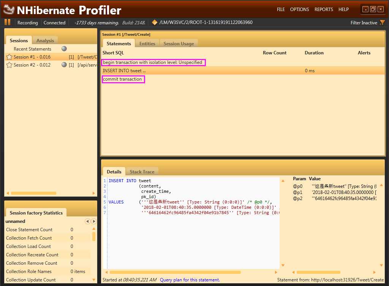
Task: Go to previous session factory statistics
Action: point(87,221)
